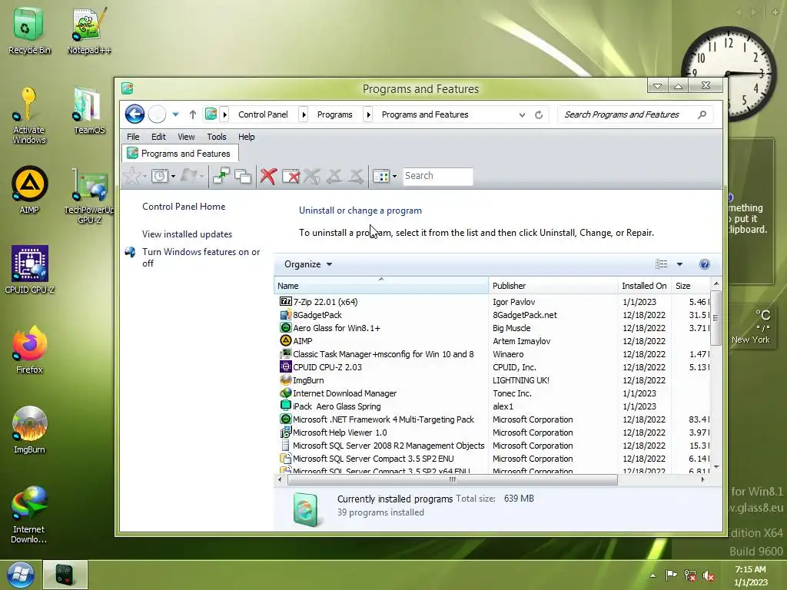Sort by the Size column header
Viewport: 787px width, 590px height.
691,286
